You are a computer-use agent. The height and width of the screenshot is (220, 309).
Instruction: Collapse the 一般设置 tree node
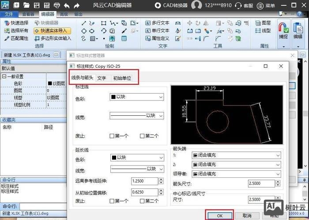pyautogui.click(x=4, y=76)
